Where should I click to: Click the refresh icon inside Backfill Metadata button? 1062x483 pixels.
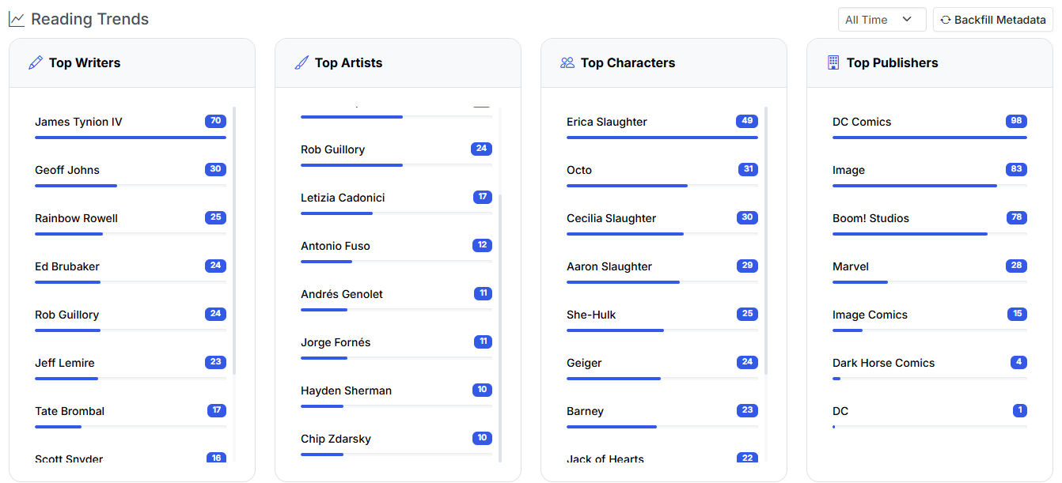(947, 19)
